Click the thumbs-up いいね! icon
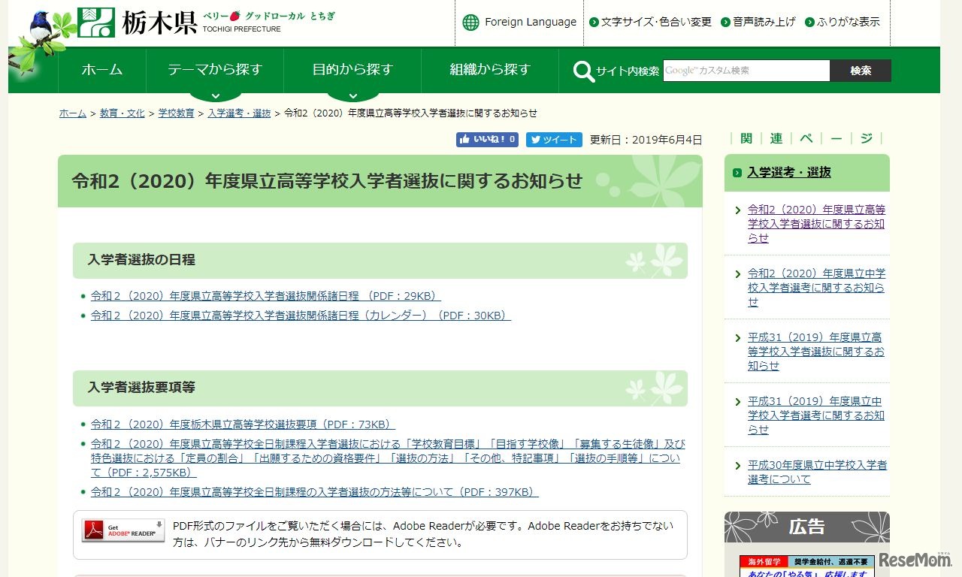The image size is (962, 577). (x=467, y=140)
